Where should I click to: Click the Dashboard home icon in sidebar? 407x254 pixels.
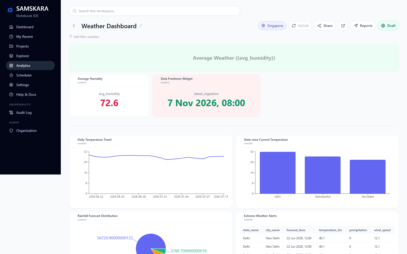tap(11, 27)
